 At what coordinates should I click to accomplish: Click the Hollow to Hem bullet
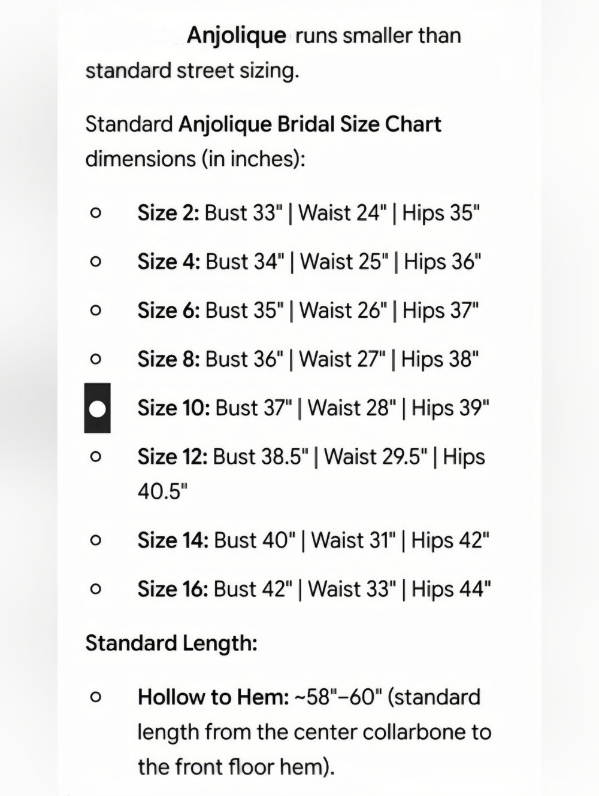(95, 697)
